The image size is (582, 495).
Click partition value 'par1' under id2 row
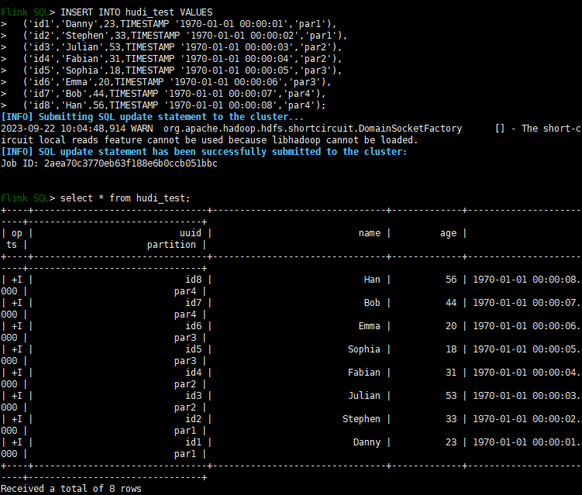(x=185, y=431)
